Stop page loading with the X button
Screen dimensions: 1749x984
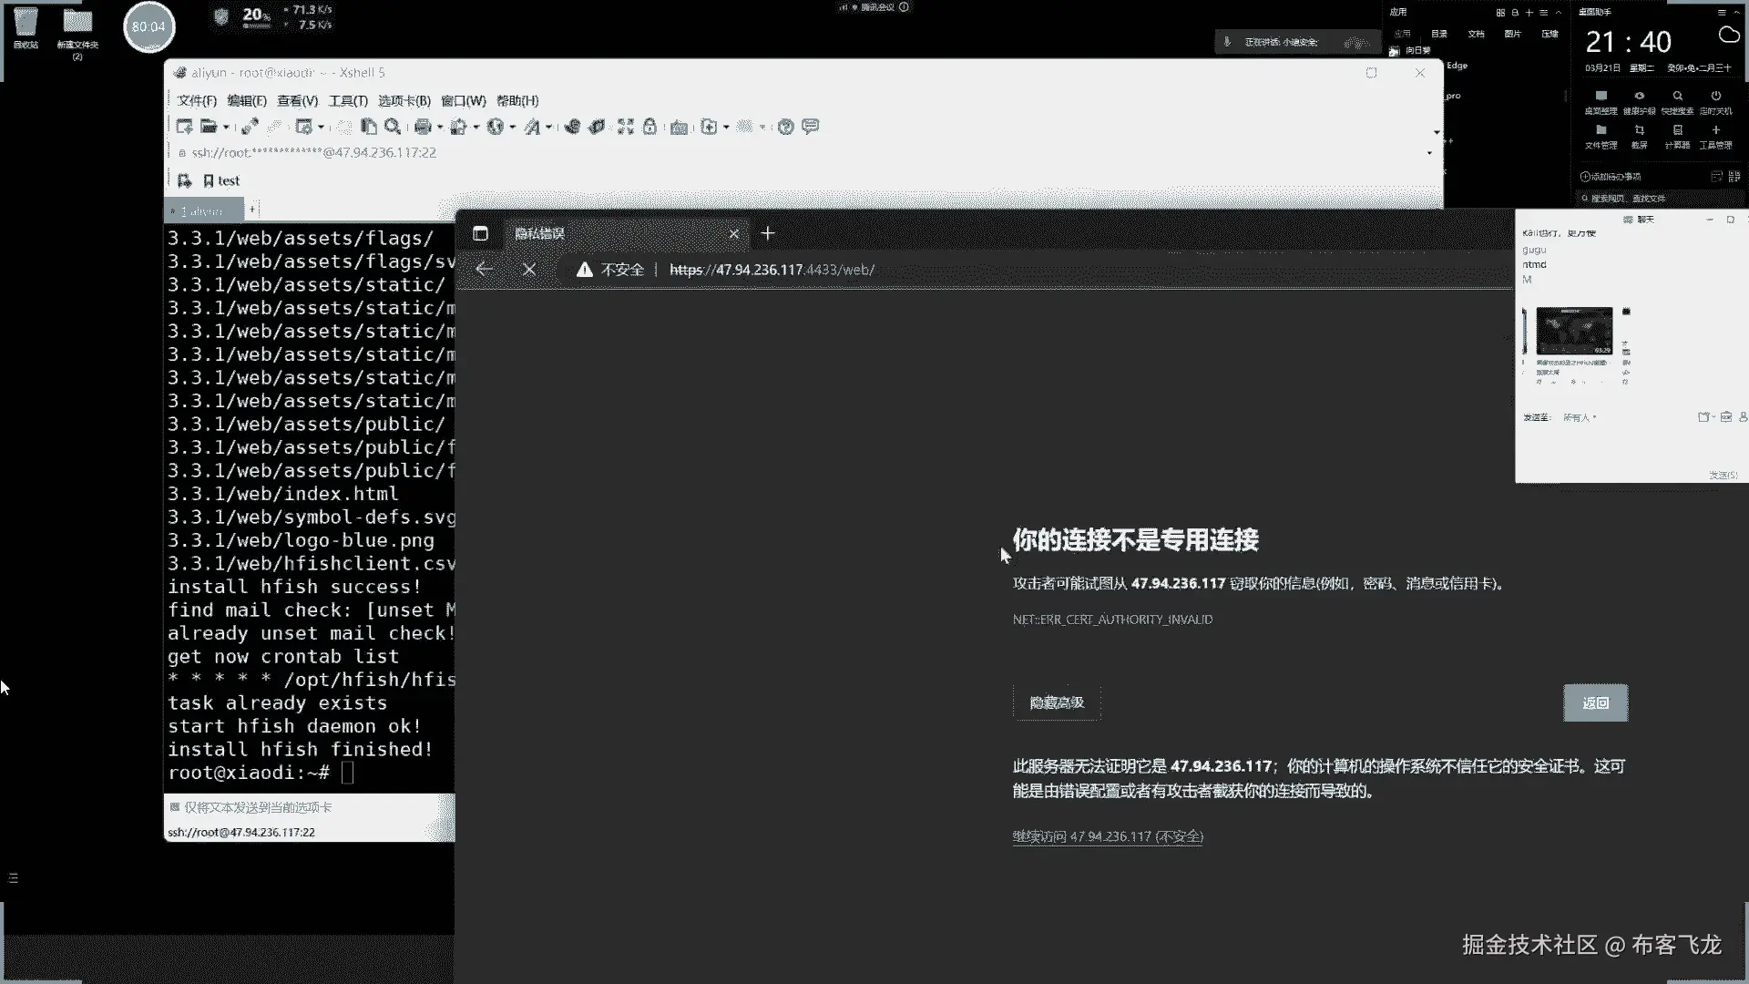(529, 270)
